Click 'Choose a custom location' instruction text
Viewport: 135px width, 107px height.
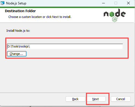click(x=40, y=17)
